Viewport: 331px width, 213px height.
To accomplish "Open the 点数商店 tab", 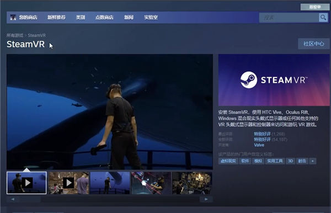I will click(x=104, y=17).
